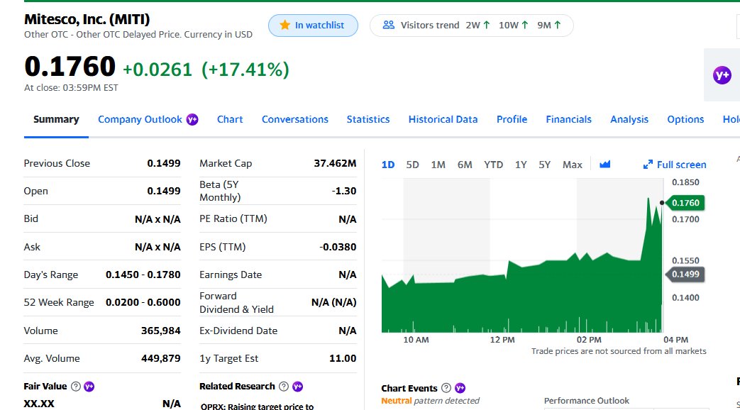The width and height of the screenshot is (740, 410).
Task: Click the Market Cap value 37.462M
Action: tap(335, 163)
